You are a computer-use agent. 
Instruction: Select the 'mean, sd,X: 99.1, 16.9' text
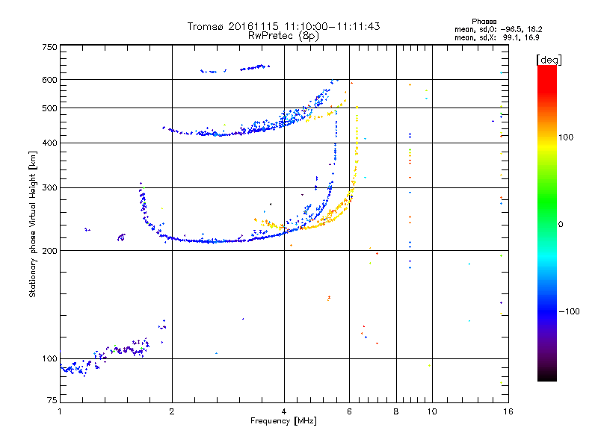[496, 37]
